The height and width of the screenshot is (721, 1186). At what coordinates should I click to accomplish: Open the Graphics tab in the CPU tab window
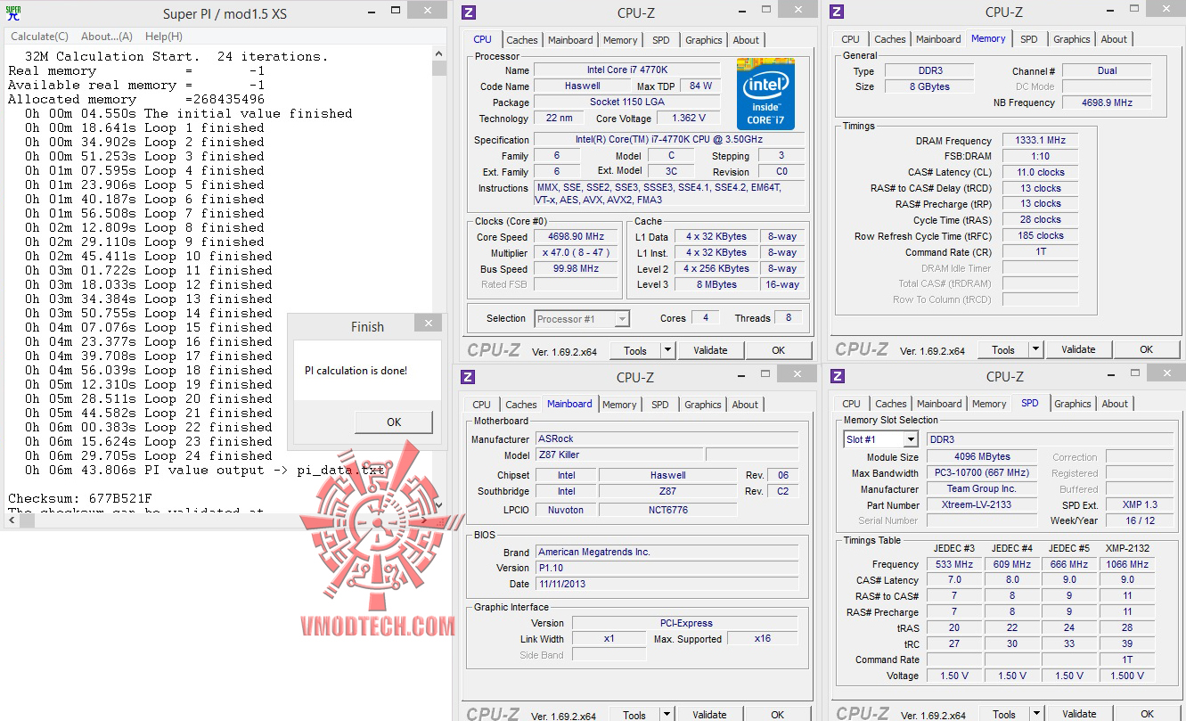click(704, 40)
